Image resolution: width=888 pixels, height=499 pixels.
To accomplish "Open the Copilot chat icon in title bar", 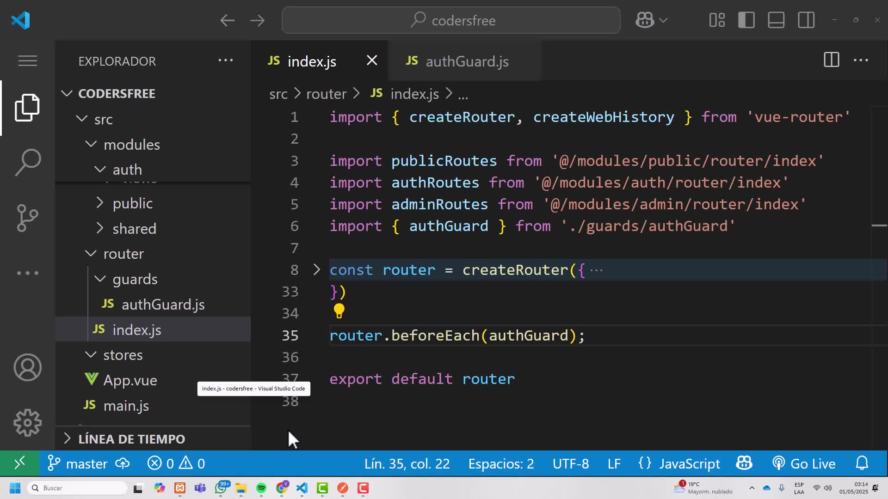I will point(645,20).
